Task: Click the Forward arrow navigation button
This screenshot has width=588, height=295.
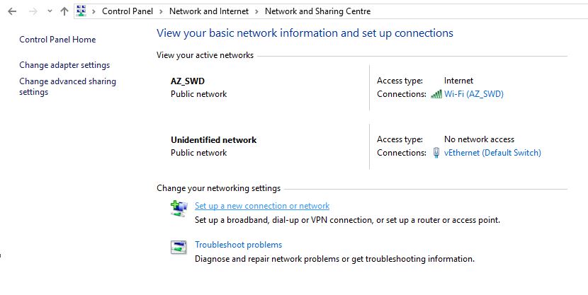Action: click(33, 11)
